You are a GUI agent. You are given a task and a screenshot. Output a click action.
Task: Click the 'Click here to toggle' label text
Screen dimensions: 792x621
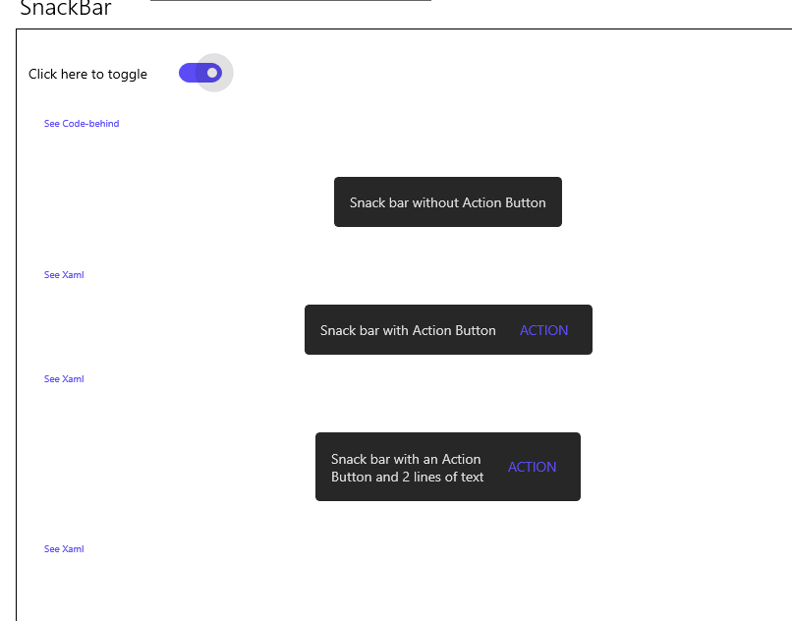point(87,73)
